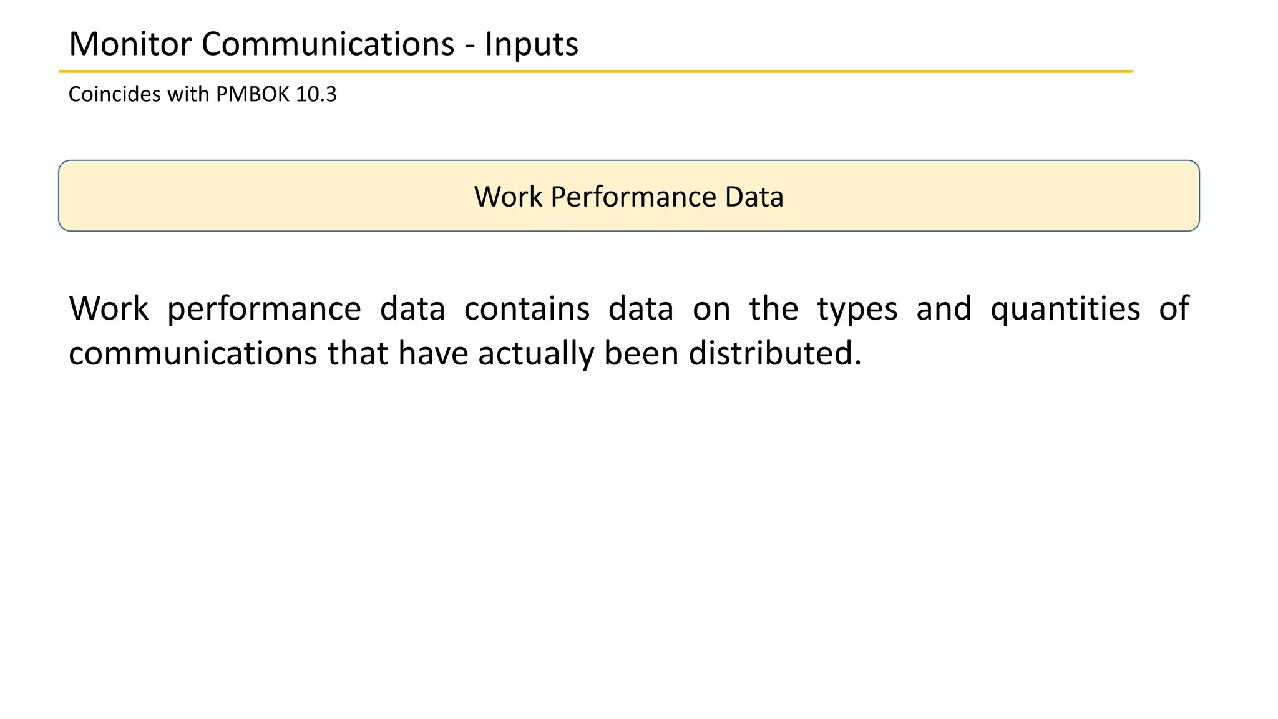Click the word 'actually' in the body text
This screenshot has width=1278, height=719.
[x=536, y=353]
